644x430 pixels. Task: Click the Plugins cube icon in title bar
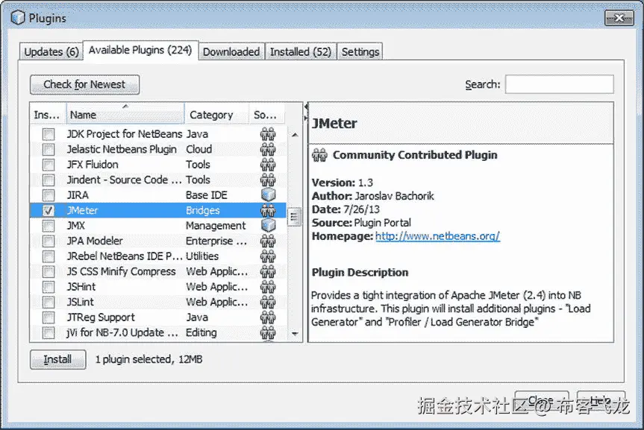click(16, 16)
